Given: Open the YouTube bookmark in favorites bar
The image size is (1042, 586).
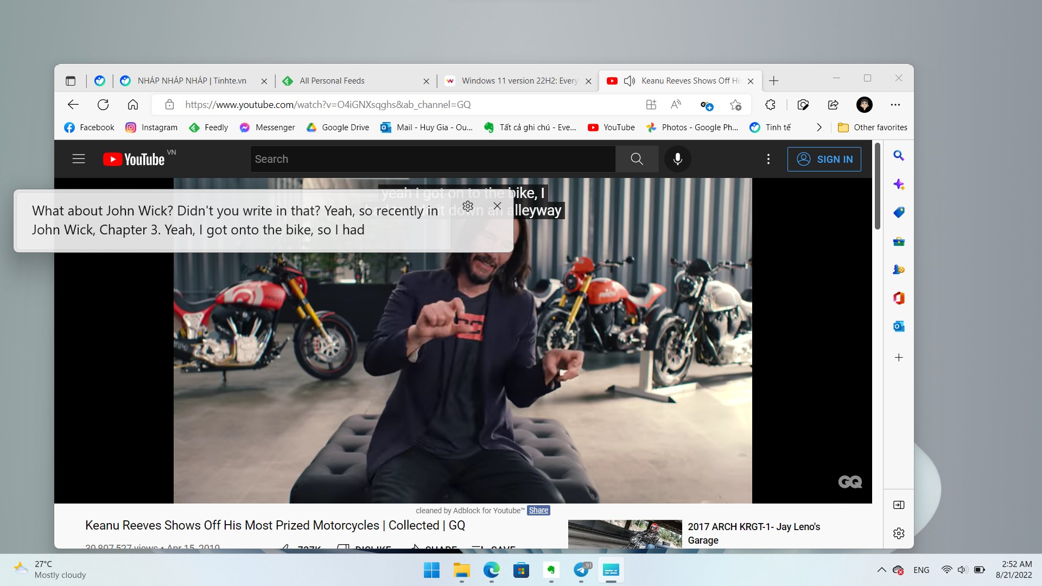Looking at the screenshot, I should 611,128.
